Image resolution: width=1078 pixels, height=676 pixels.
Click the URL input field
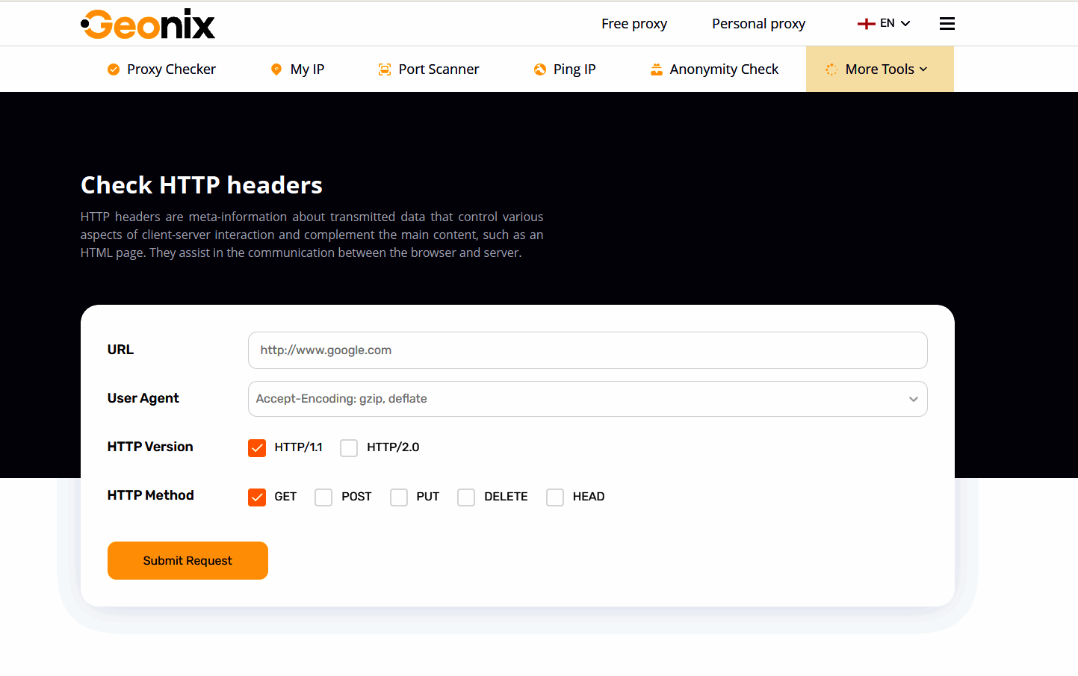pyautogui.click(x=587, y=350)
